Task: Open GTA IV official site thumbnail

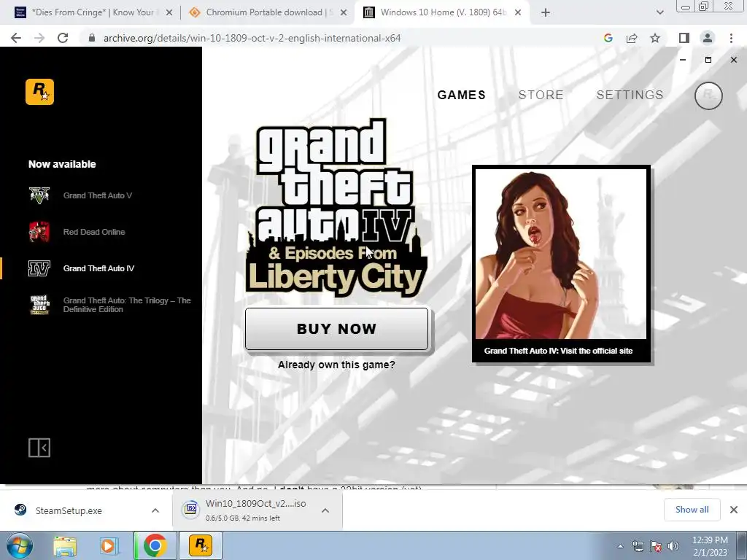Action: tap(561, 264)
